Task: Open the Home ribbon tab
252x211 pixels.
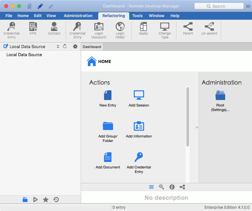Action: point(23,16)
